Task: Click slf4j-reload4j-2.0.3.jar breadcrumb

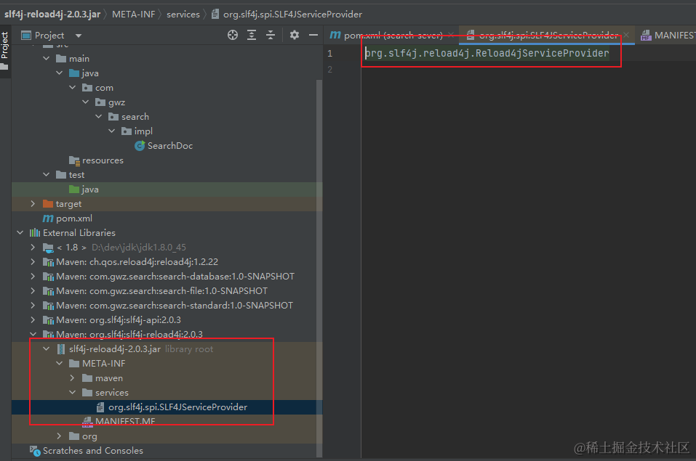Action: point(52,15)
